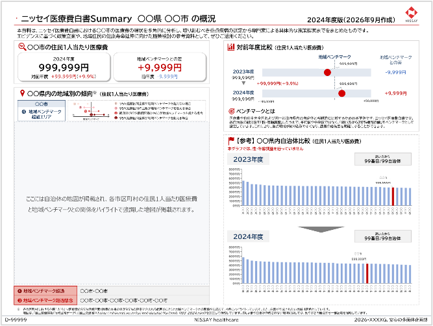Click the target icon beside ベンチマークとは

point(231,111)
